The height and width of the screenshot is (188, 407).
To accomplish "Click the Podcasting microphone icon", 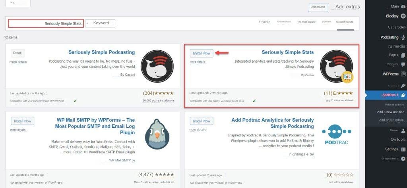I will pos(403,37).
